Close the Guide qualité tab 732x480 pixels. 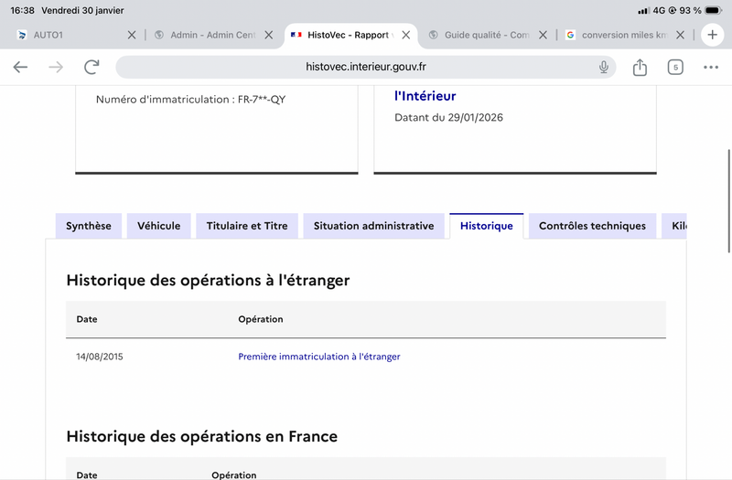(x=544, y=35)
